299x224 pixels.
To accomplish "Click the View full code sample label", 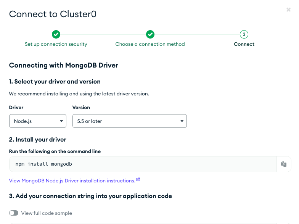I will point(47,213).
